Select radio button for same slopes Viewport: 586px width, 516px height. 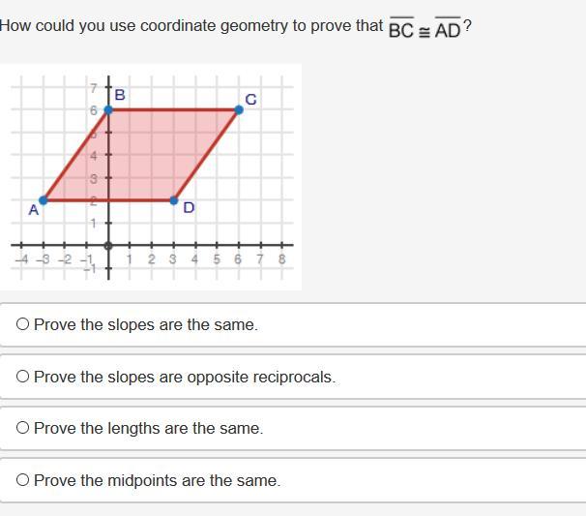(22, 325)
